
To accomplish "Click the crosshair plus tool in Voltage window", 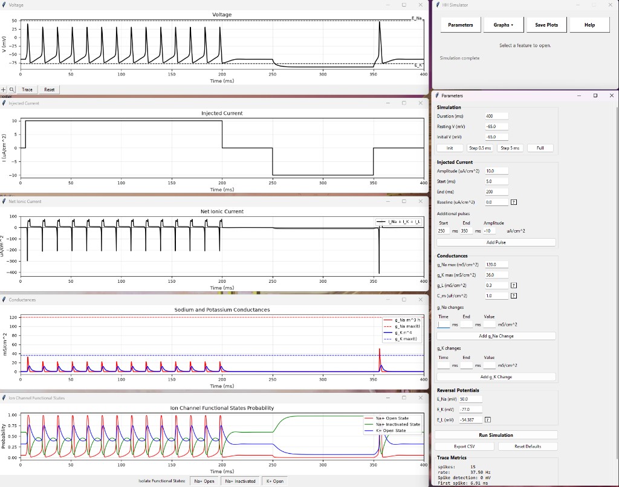I will [4, 89].
